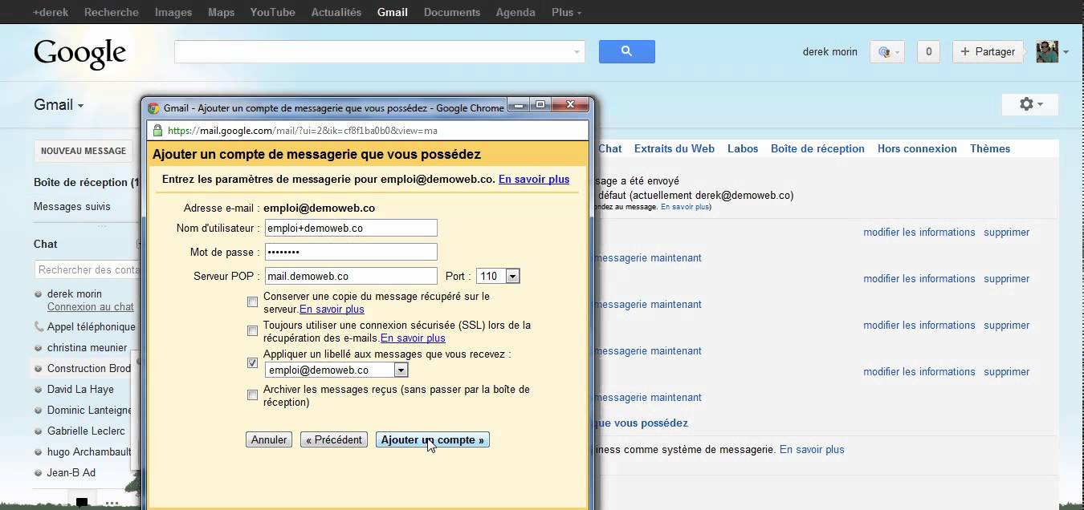Click the three-dots icon below the contact list
Image resolution: width=1084 pixels, height=510 pixels.
[112, 504]
